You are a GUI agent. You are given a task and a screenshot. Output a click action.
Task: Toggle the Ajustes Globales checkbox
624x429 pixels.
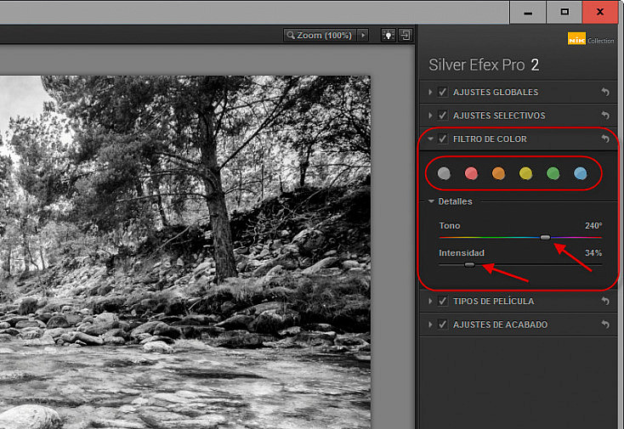[443, 92]
